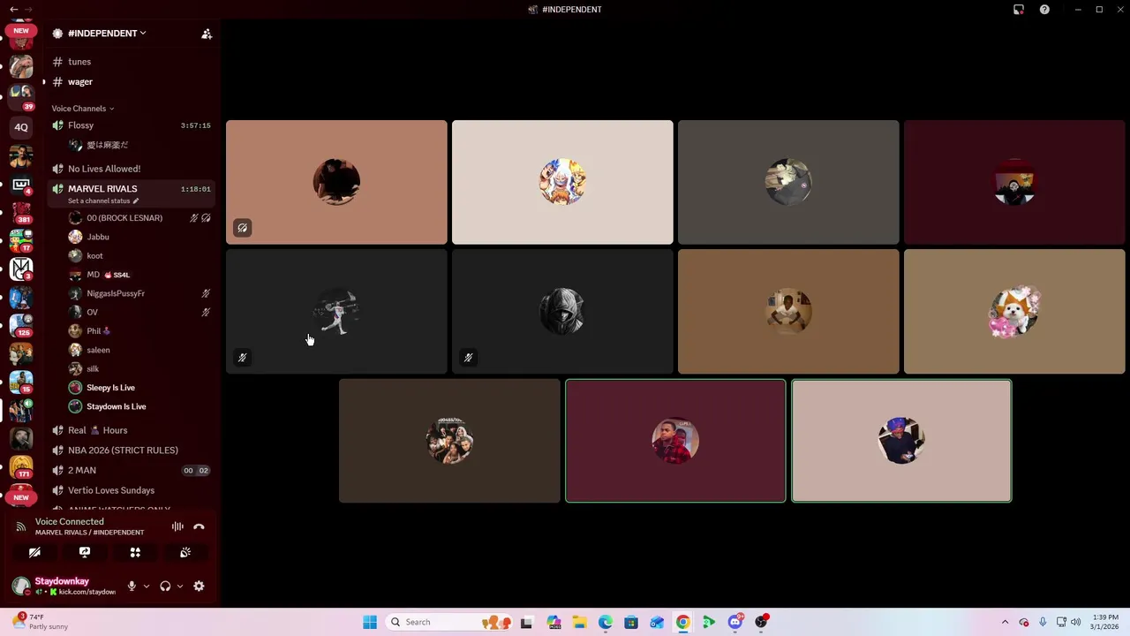Image resolution: width=1130 pixels, height=636 pixels.
Task: Open voice noise suppression settings
Action: (177, 526)
